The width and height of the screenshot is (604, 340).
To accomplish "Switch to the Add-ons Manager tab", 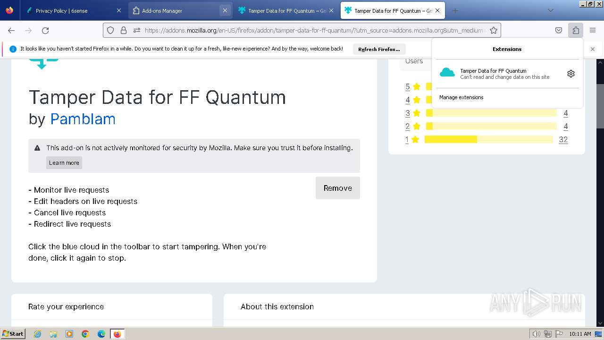I will tap(180, 10).
